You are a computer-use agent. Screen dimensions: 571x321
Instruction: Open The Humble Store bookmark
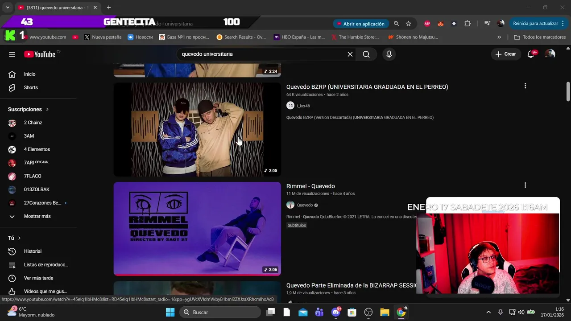pyautogui.click(x=355, y=37)
